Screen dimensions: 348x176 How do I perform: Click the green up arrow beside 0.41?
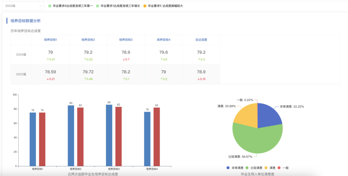47,59
